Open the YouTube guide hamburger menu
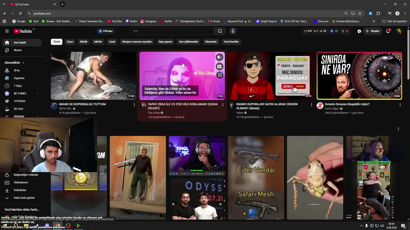 click(x=7, y=31)
